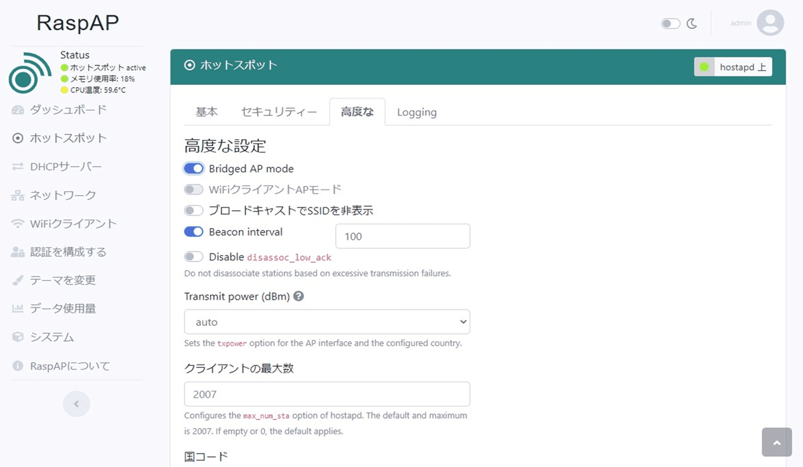Open ホットスポット in the sidebar

click(68, 138)
